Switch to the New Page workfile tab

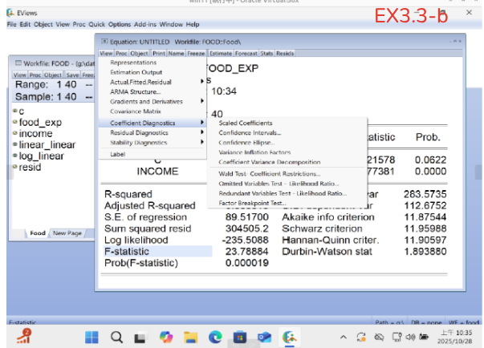[67, 233]
